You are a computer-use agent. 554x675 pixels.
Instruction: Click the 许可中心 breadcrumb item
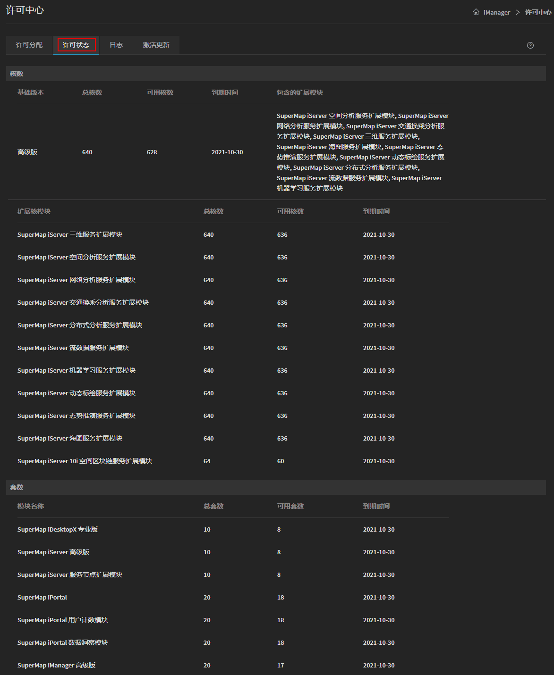click(538, 13)
